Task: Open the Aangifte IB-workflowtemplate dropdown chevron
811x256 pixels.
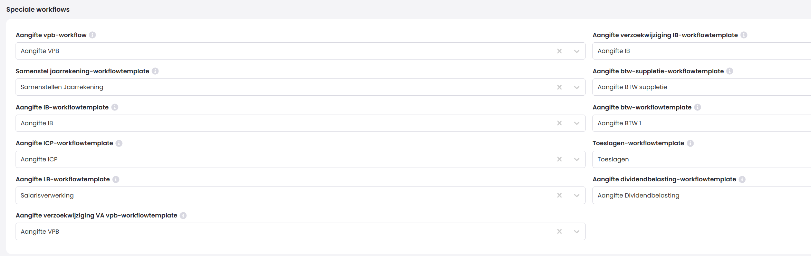Action: click(577, 123)
